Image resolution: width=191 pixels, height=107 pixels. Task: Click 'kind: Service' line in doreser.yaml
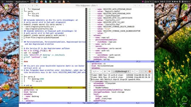point(30,92)
